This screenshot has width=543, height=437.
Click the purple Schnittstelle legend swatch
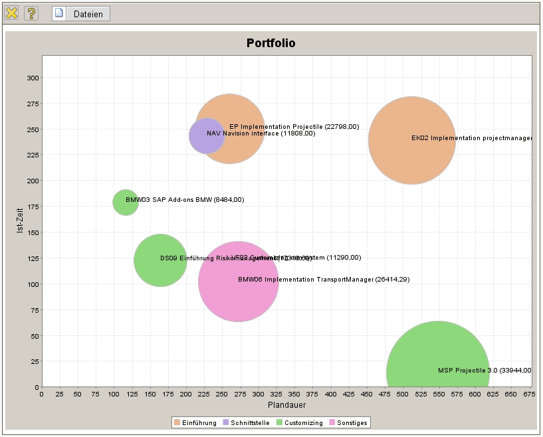pyautogui.click(x=225, y=422)
